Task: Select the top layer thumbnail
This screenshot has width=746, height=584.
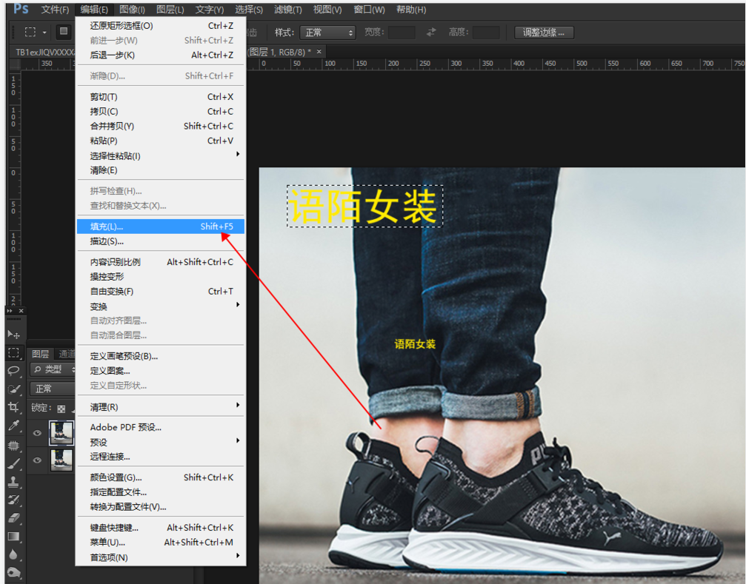Action: click(61, 434)
